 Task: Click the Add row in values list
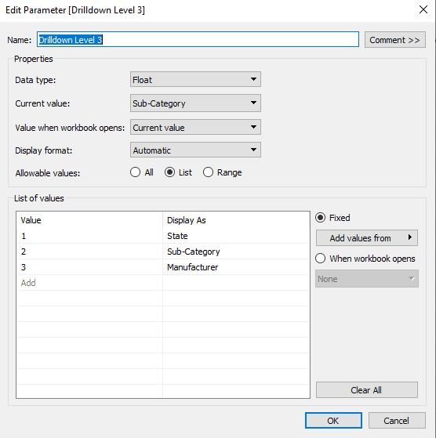[x=89, y=283]
